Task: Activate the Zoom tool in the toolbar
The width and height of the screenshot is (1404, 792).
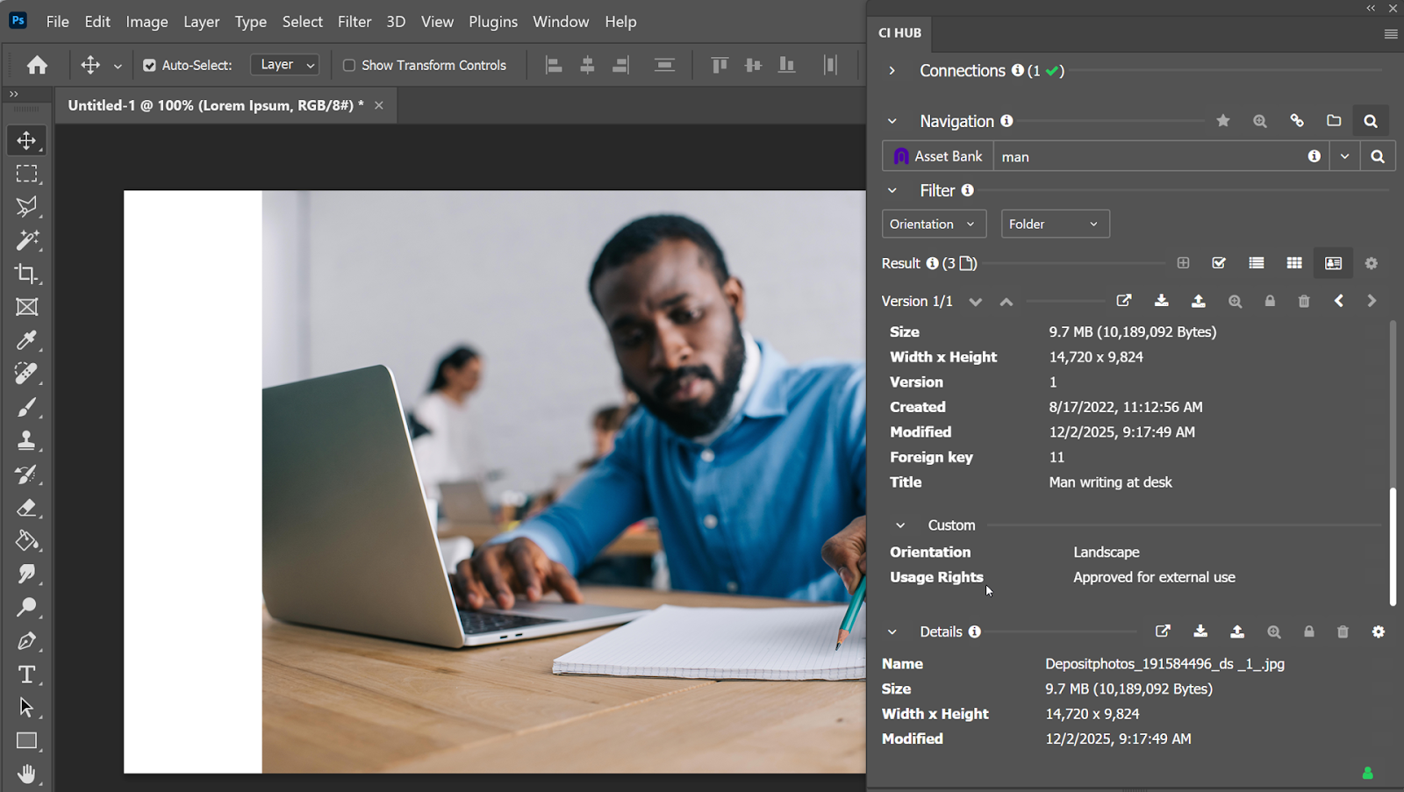Action: [x=27, y=607]
